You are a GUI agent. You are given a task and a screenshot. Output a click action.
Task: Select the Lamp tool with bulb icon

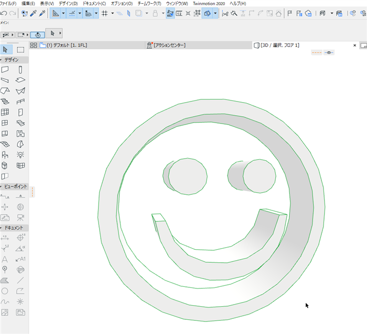[20, 155]
